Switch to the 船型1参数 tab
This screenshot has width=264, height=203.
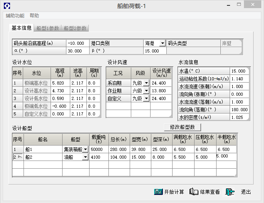pos(48,28)
